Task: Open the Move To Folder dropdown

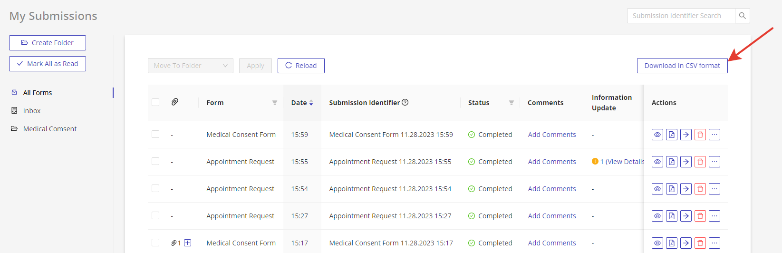Action: [x=190, y=66]
